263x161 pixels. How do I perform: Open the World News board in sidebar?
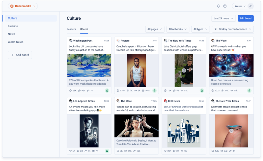tap(16, 42)
